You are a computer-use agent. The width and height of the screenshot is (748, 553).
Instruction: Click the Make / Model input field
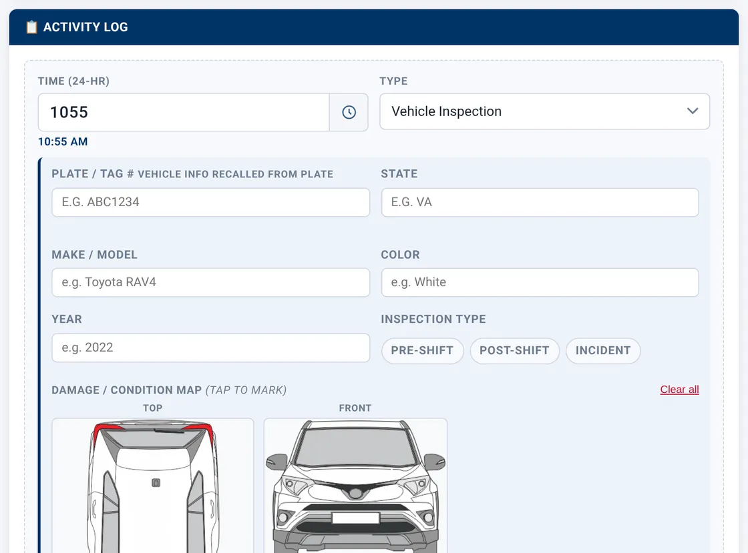point(210,282)
